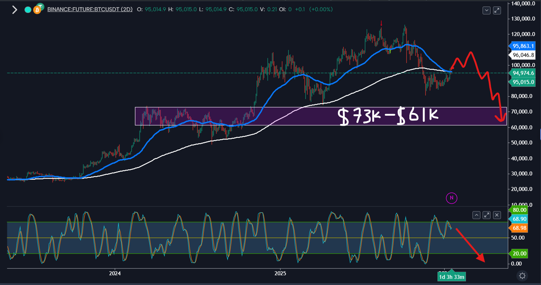Viewport: 541px width, 285px height.
Task: Open the dropdown arrow above the price chart
Action: (x=487, y=10)
